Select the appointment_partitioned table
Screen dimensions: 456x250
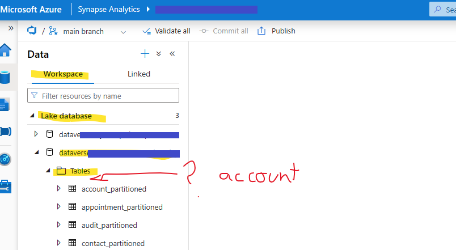[x=122, y=207]
